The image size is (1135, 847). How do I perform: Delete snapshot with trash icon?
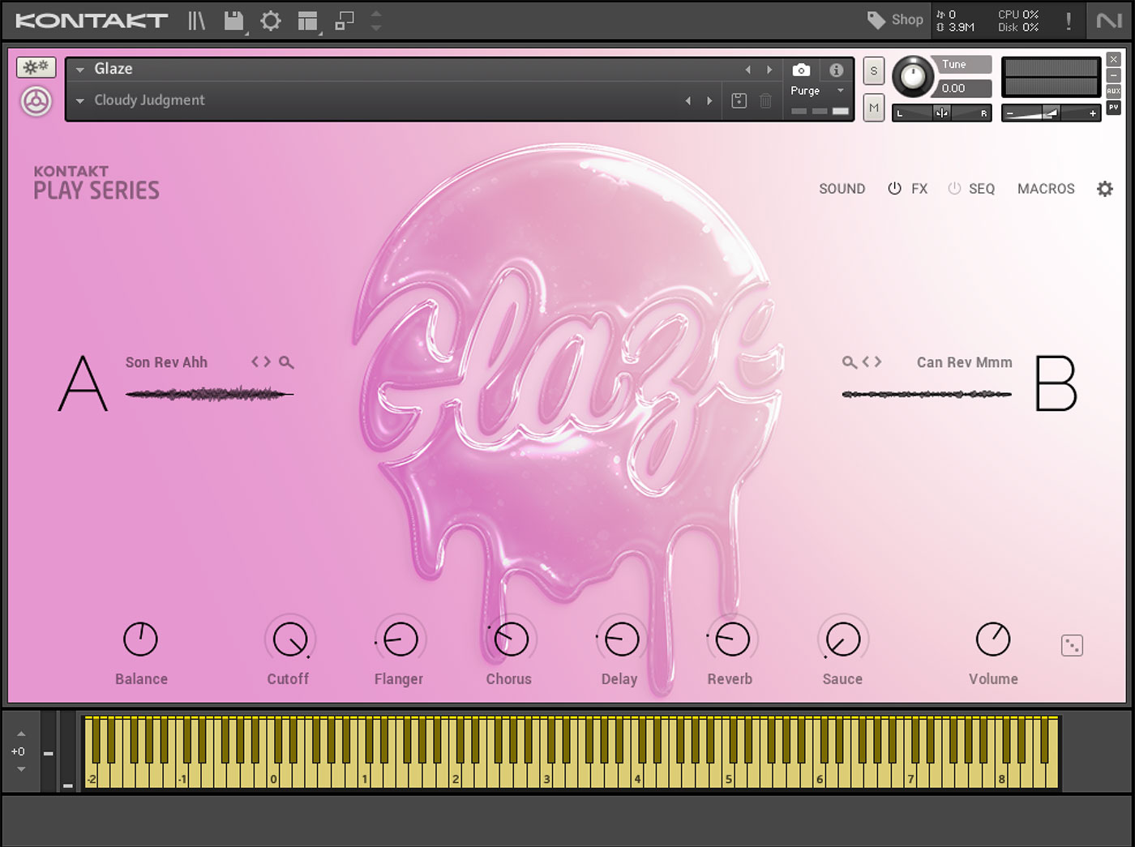pos(765,101)
